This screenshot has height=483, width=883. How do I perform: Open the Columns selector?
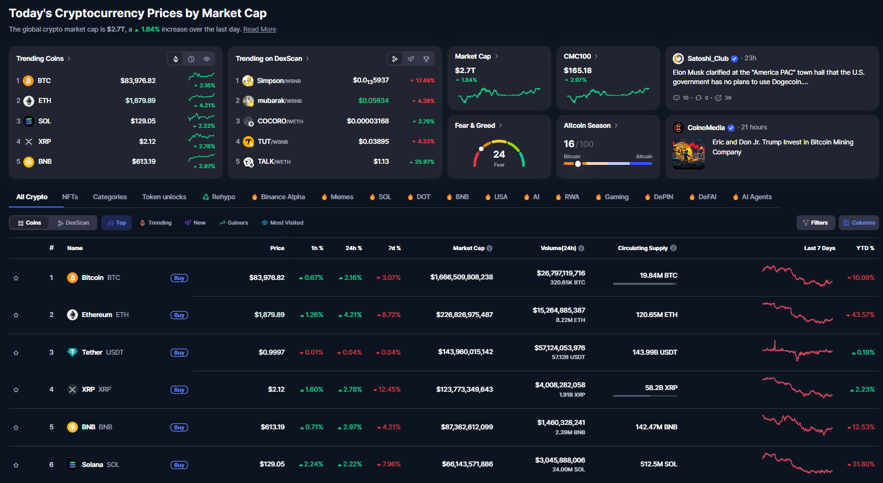pos(859,223)
